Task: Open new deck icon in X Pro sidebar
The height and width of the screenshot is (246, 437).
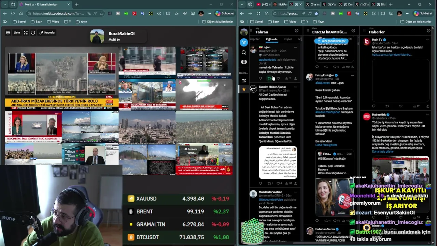Action: pyautogui.click(x=243, y=80)
